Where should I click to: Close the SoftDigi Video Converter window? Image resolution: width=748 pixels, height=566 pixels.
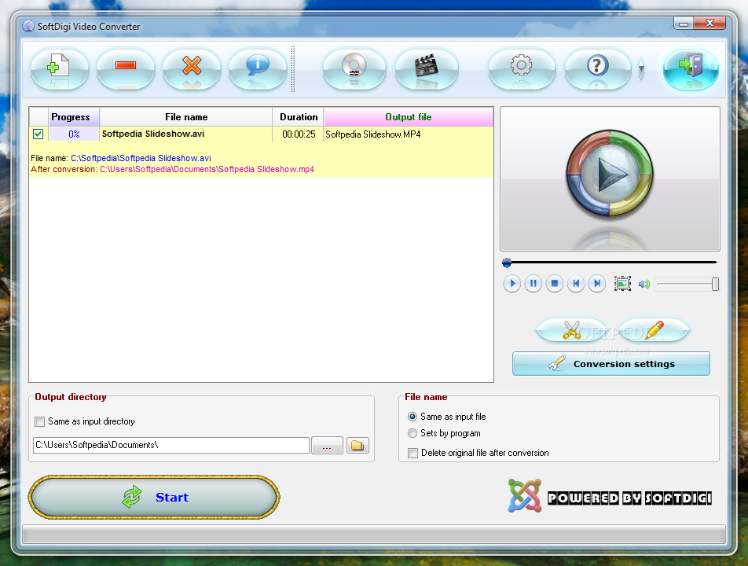709,23
